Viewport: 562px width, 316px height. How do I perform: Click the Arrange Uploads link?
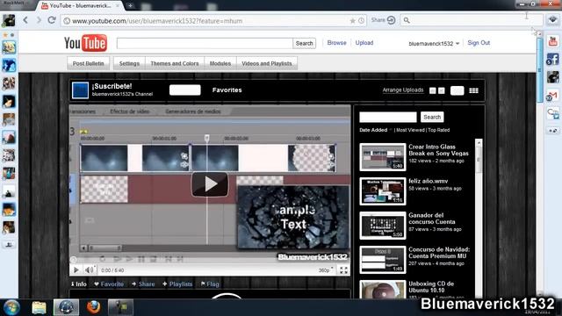coord(403,90)
